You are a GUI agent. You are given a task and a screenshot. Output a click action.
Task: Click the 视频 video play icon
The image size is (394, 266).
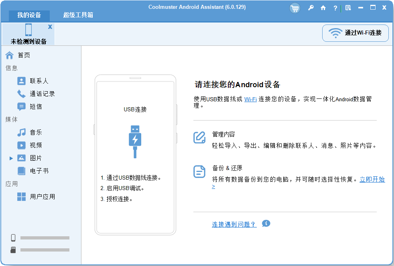pos(21,145)
